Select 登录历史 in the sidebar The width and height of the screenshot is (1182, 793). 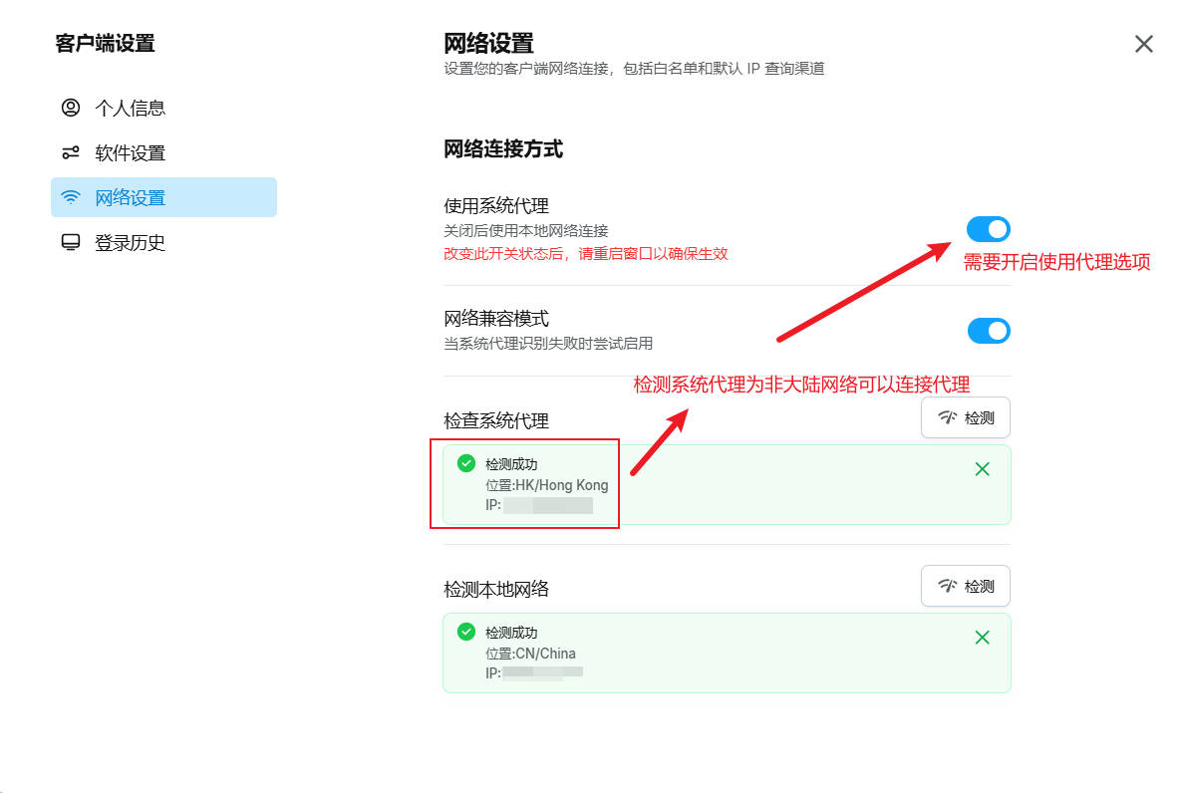(130, 242)
